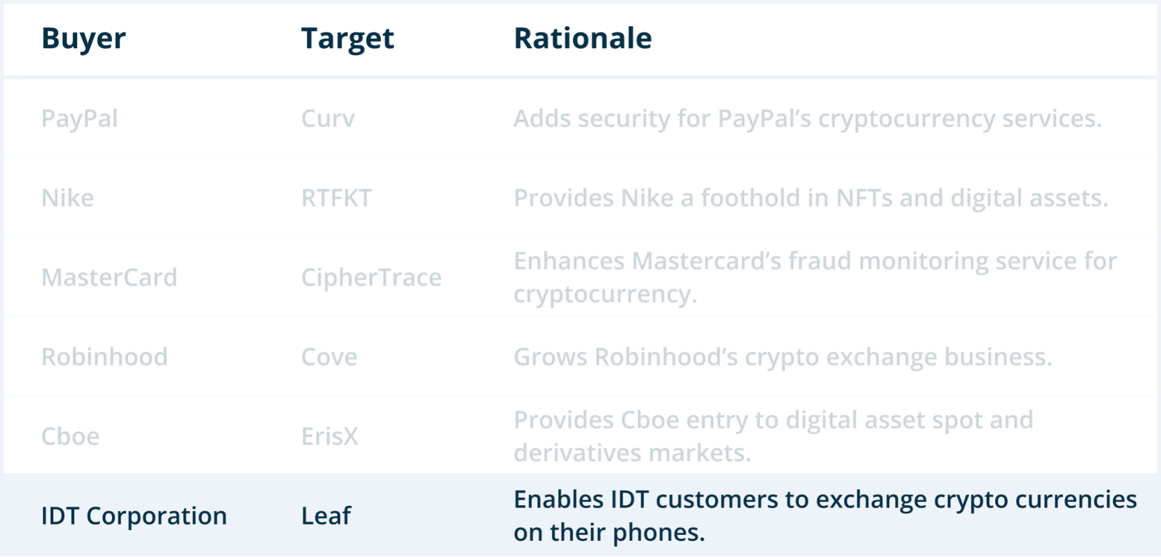This screenshot has width=1161, height=557.
Task: Click the Nike NFTs foothold rationale text
Action: pyautogui.click(x=811, y=198)
